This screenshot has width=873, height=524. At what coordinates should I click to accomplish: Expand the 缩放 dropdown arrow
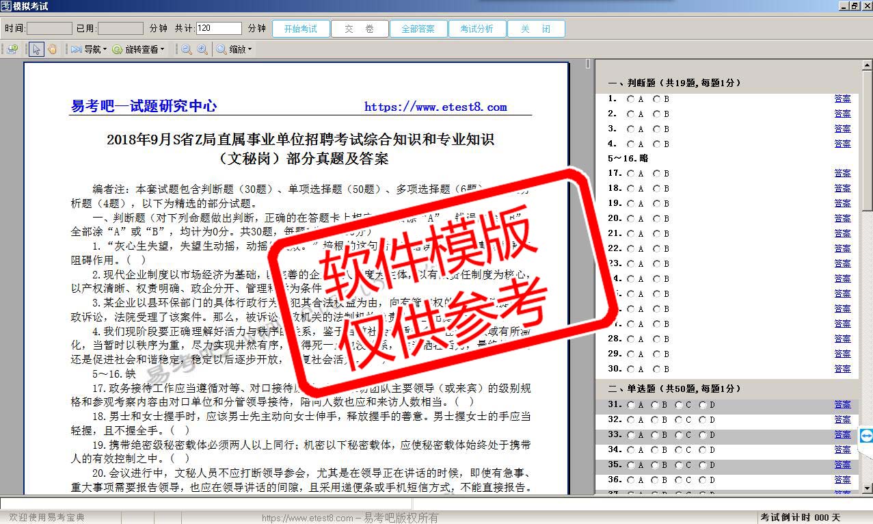[x=250, y=49]
